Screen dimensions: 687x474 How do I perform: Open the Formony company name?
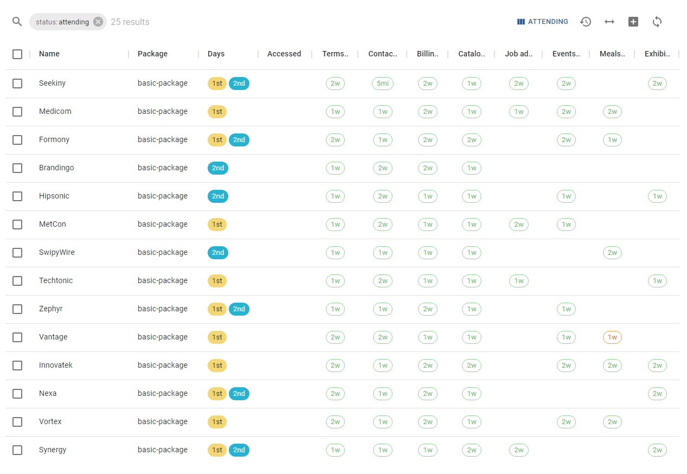[x=54, y=139]
